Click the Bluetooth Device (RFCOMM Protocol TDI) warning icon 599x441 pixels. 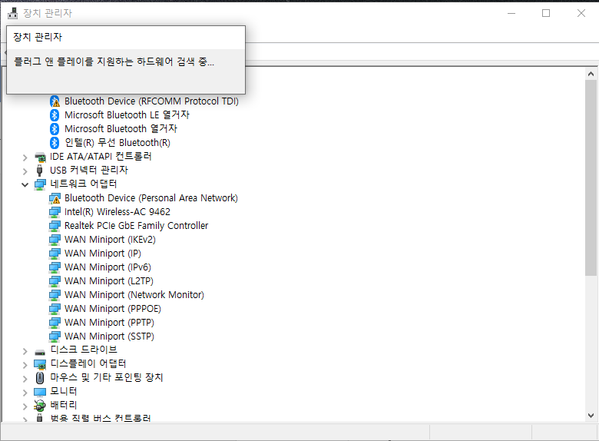(x=55, y=101)
